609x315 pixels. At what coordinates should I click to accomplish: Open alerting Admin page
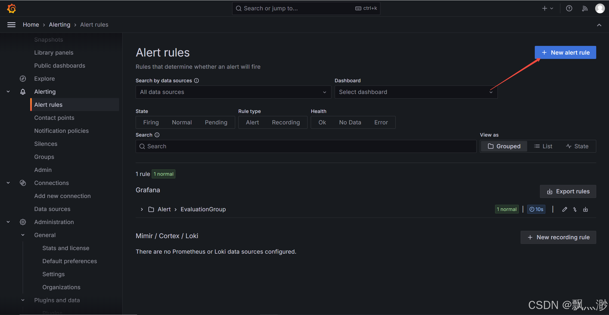click(x=43, y=170)
